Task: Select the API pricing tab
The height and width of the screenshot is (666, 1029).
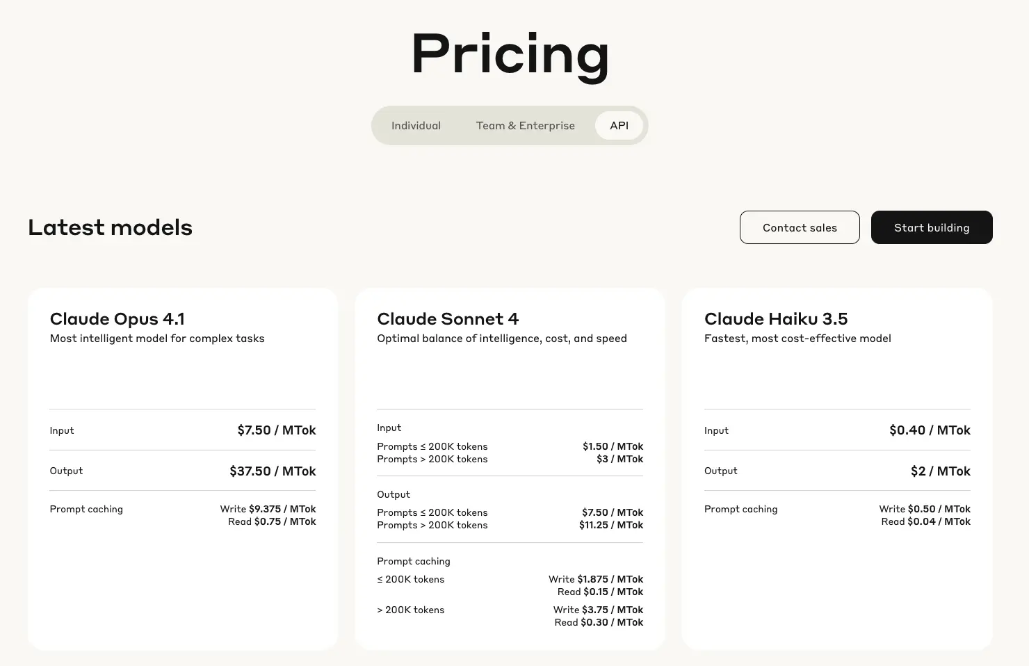Action: tap(619, 126)
